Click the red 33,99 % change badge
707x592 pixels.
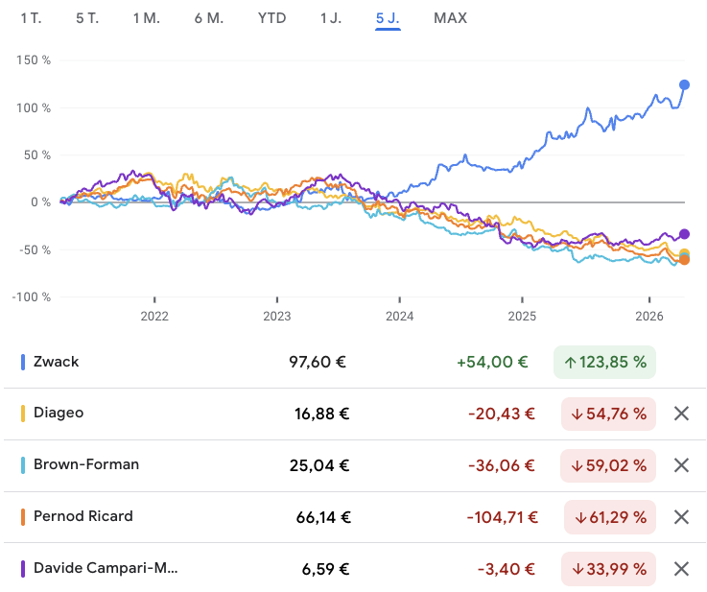pyautogui.click(x=608, y=569)
